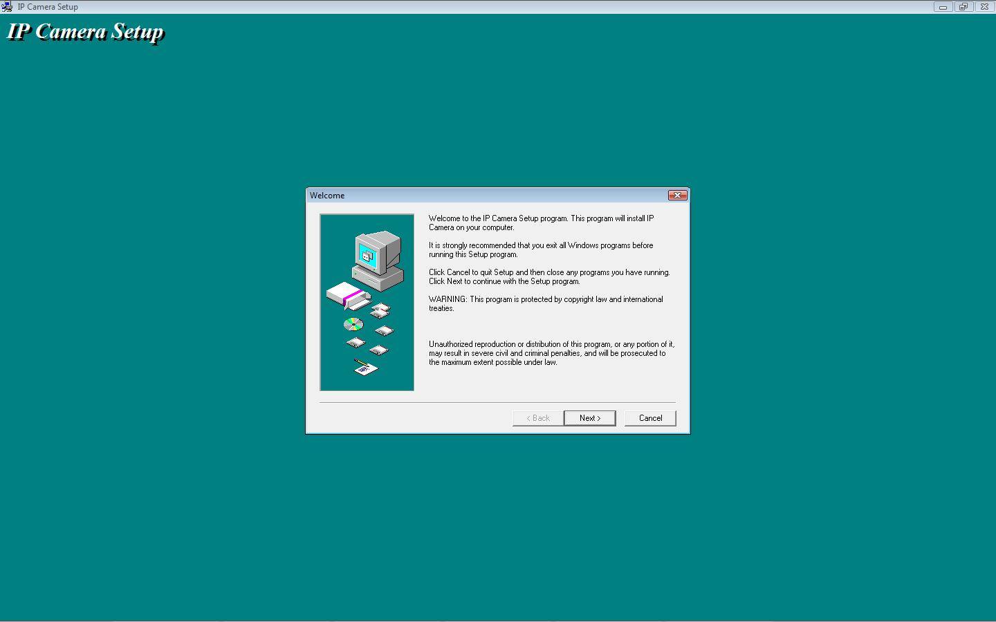Close the Welcome dialog with its X
Screen dimensions: 996x622
pos(677,196)
